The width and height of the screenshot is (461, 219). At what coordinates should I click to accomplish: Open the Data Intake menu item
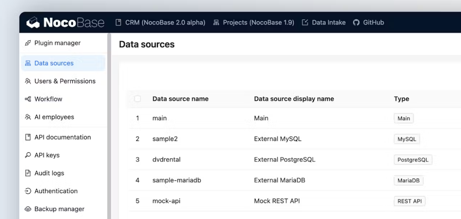[324, 23]
